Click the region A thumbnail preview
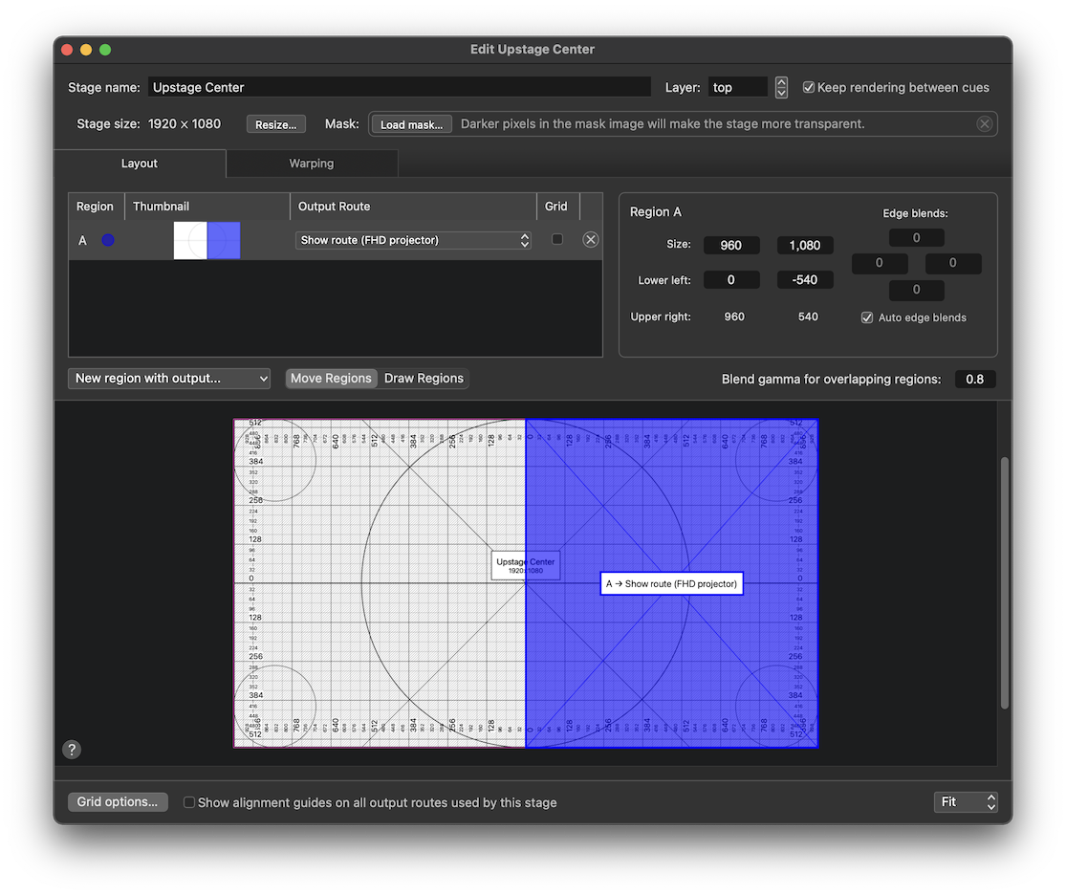The height and width of the screenshot is (895, 1066). (x=207, y=240)
